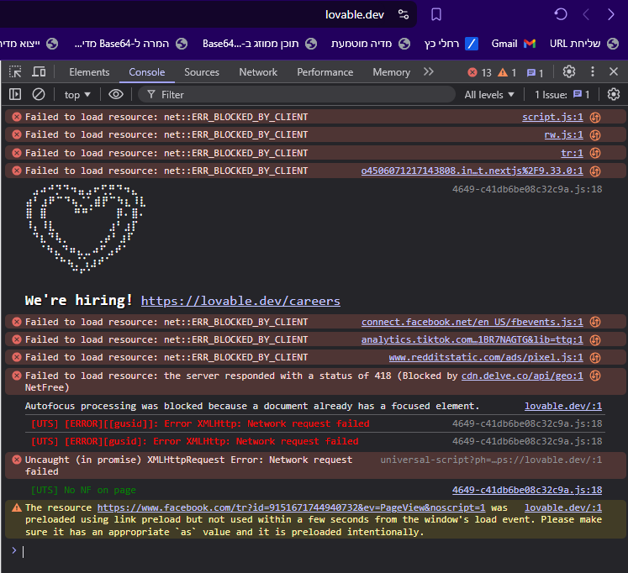This screenshot has height=573, width=628.
Task: Expand the hidden DevTools tabs chevron
Action: point(429,72)
